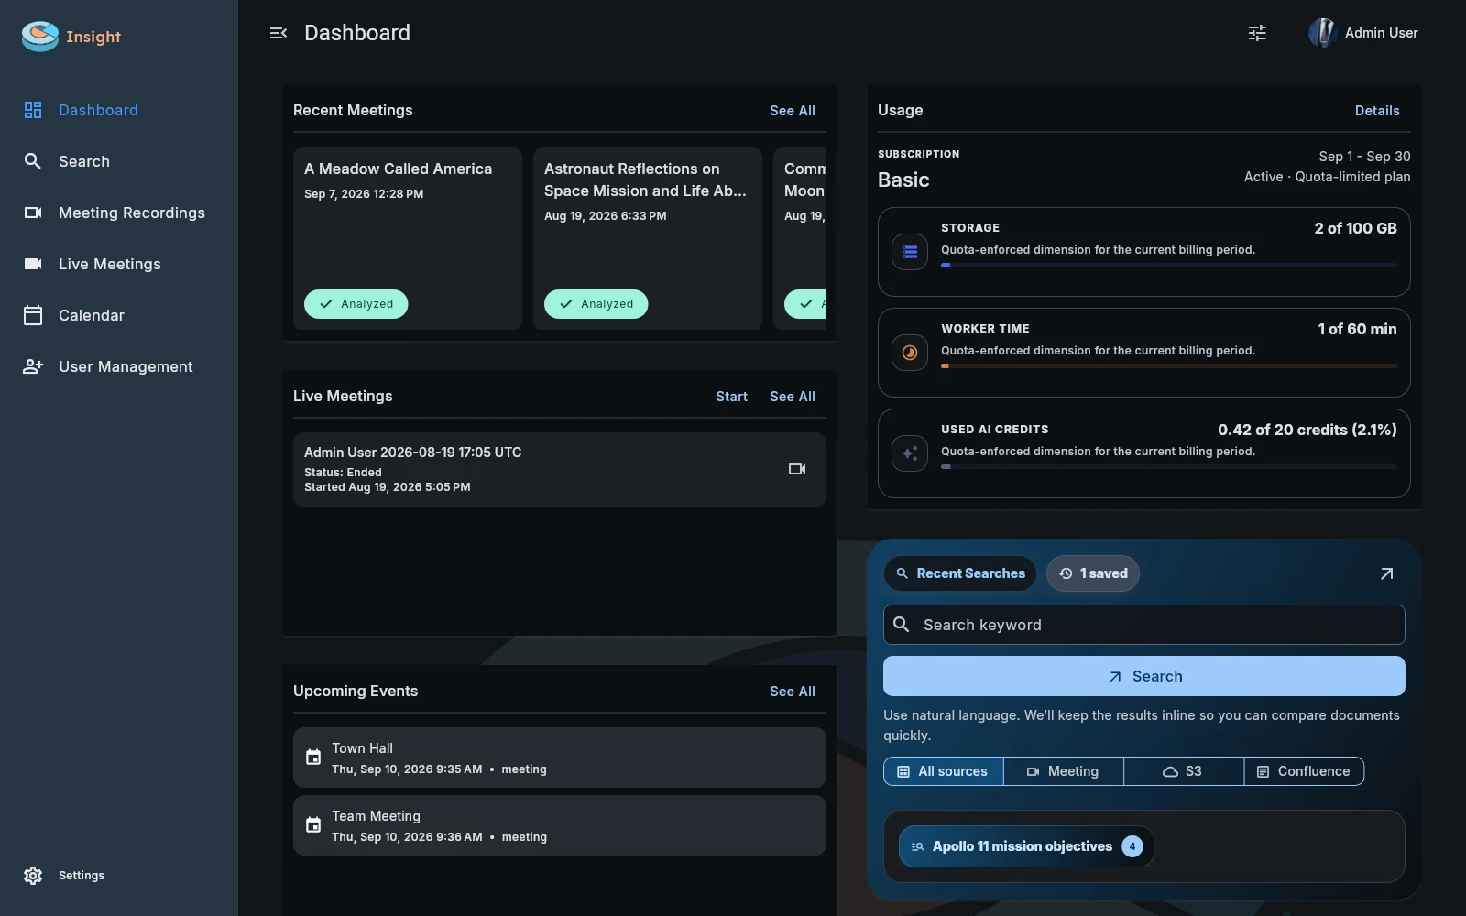Select the Recent Searches tab

960,573
